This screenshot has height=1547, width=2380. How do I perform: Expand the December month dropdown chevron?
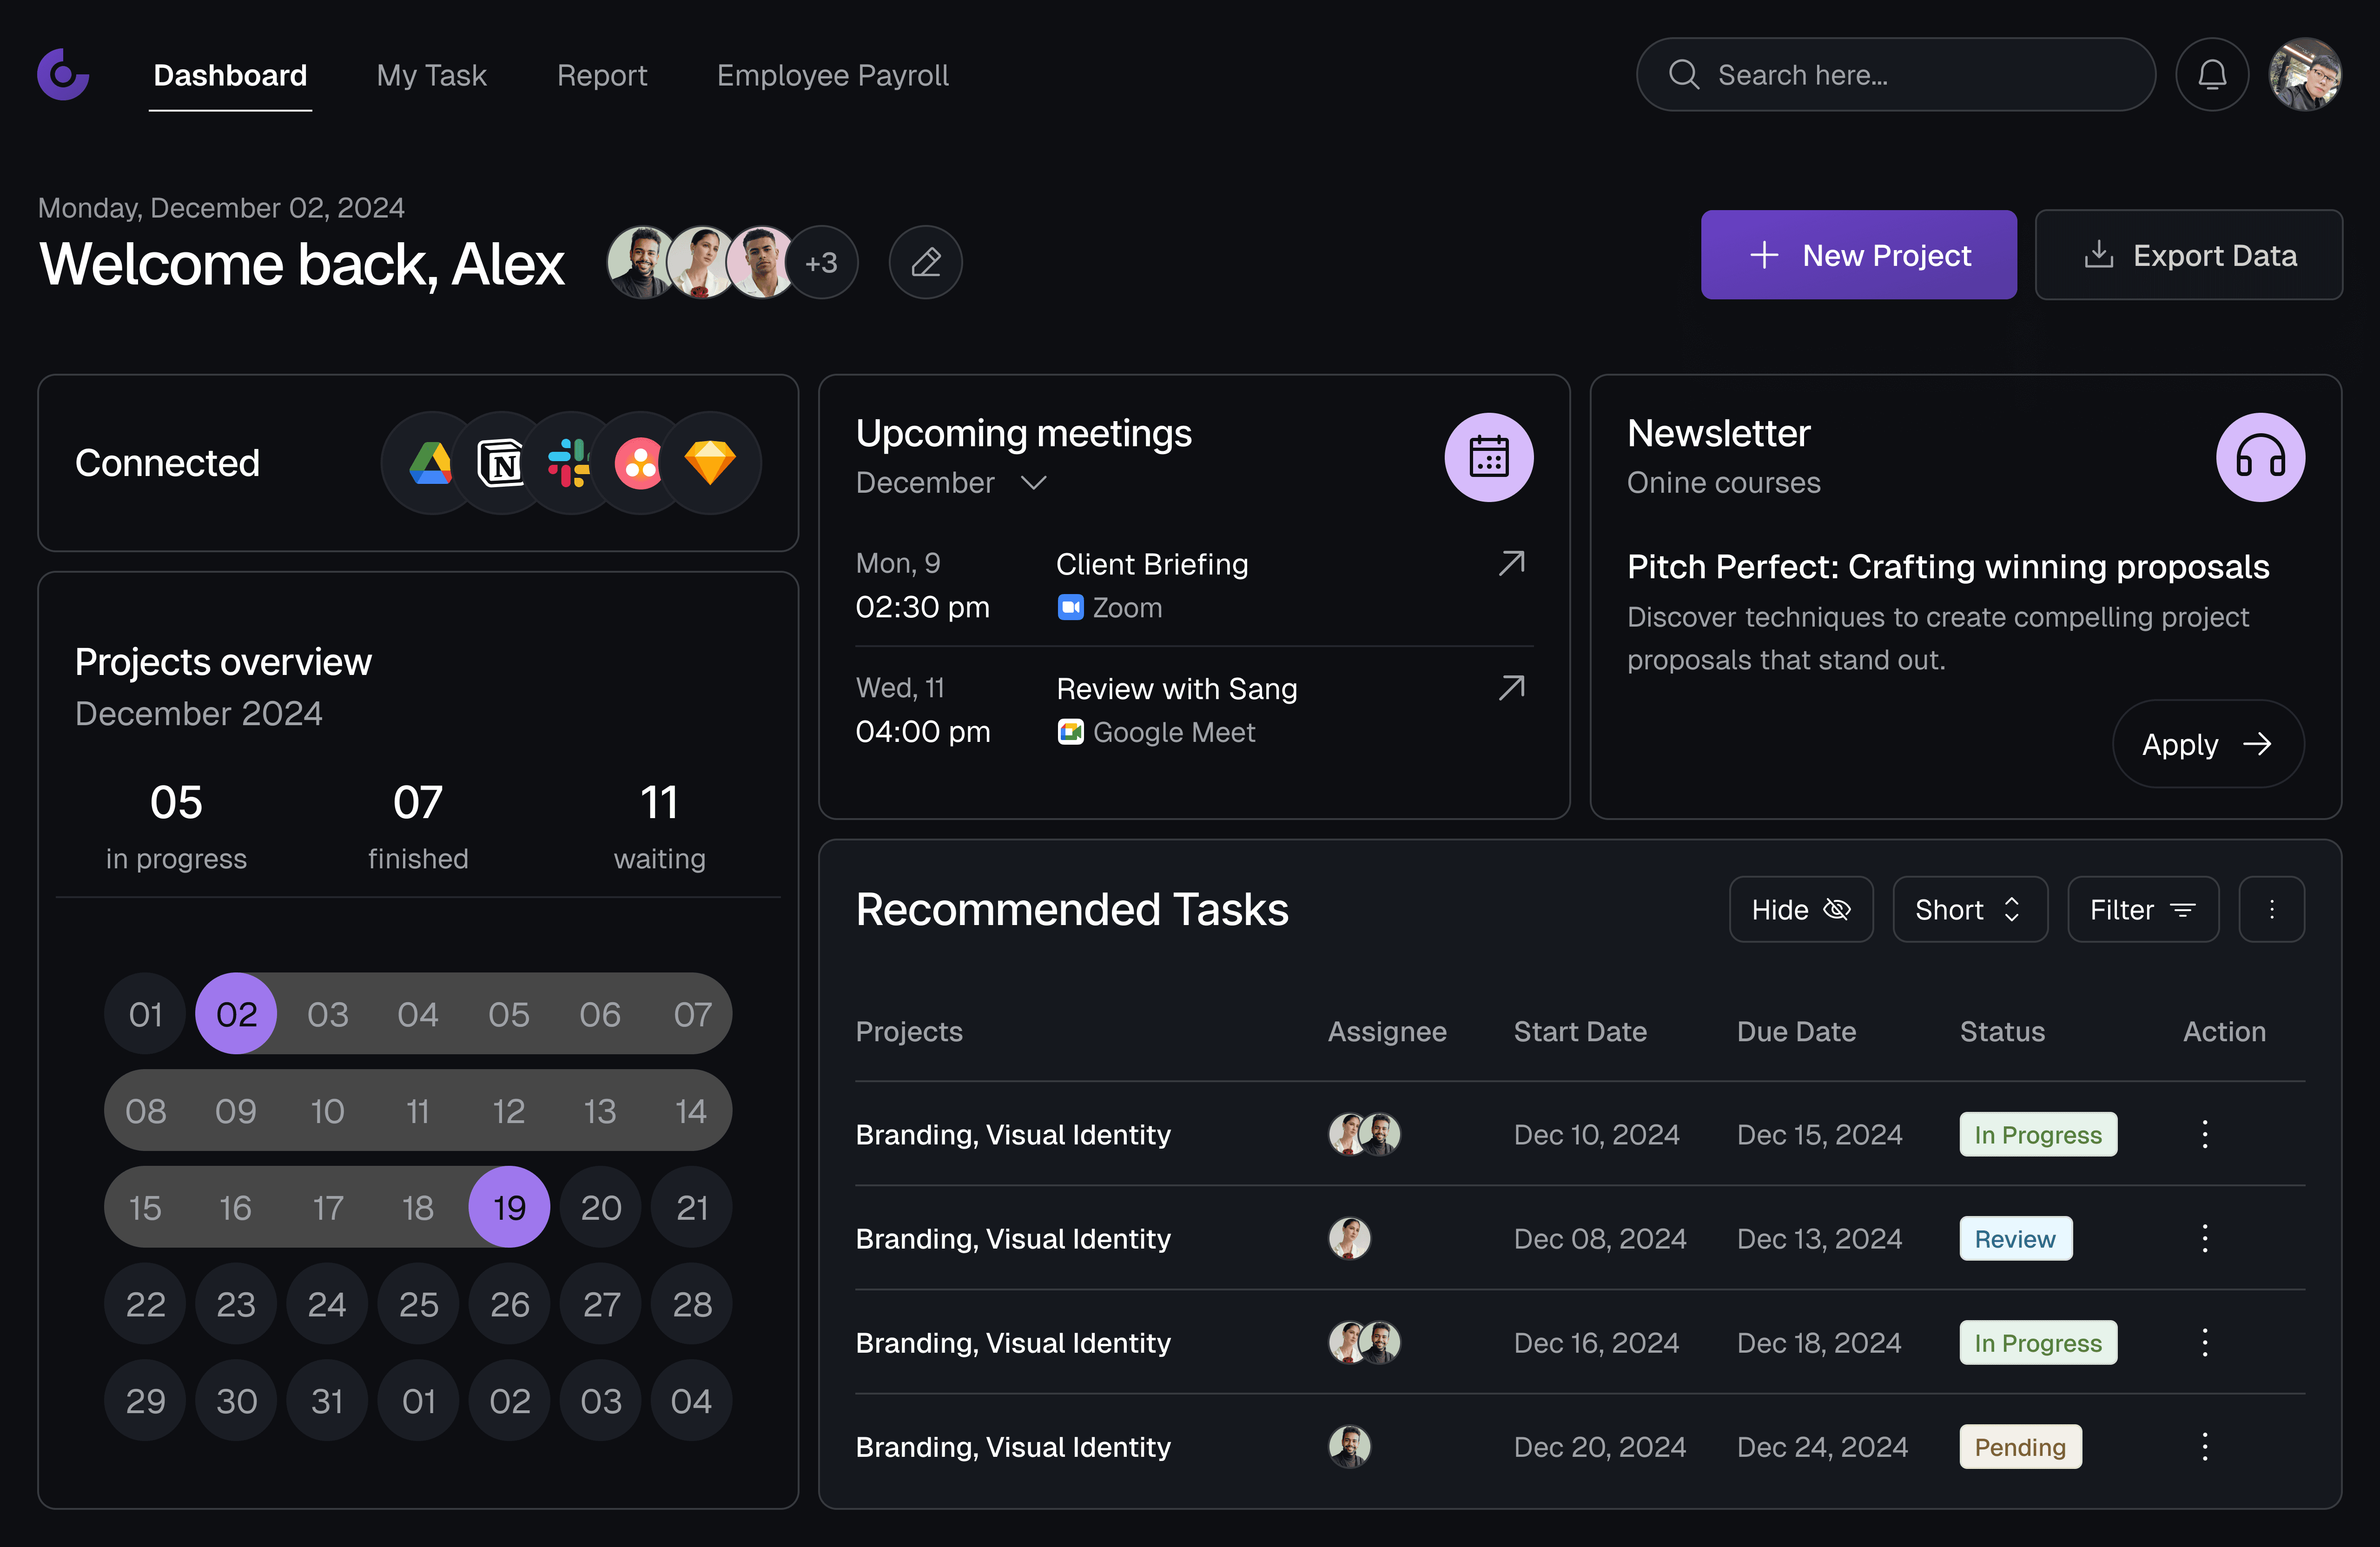click(x=1033, y=483)
